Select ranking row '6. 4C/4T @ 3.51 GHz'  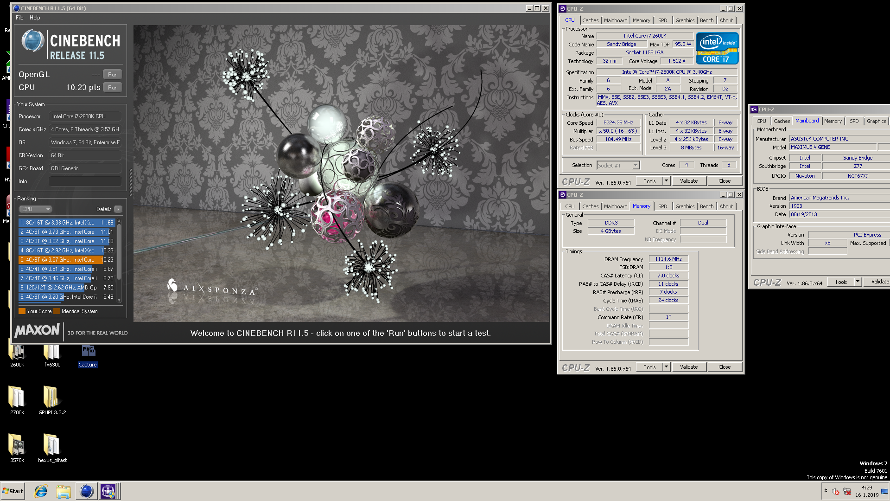67,269
